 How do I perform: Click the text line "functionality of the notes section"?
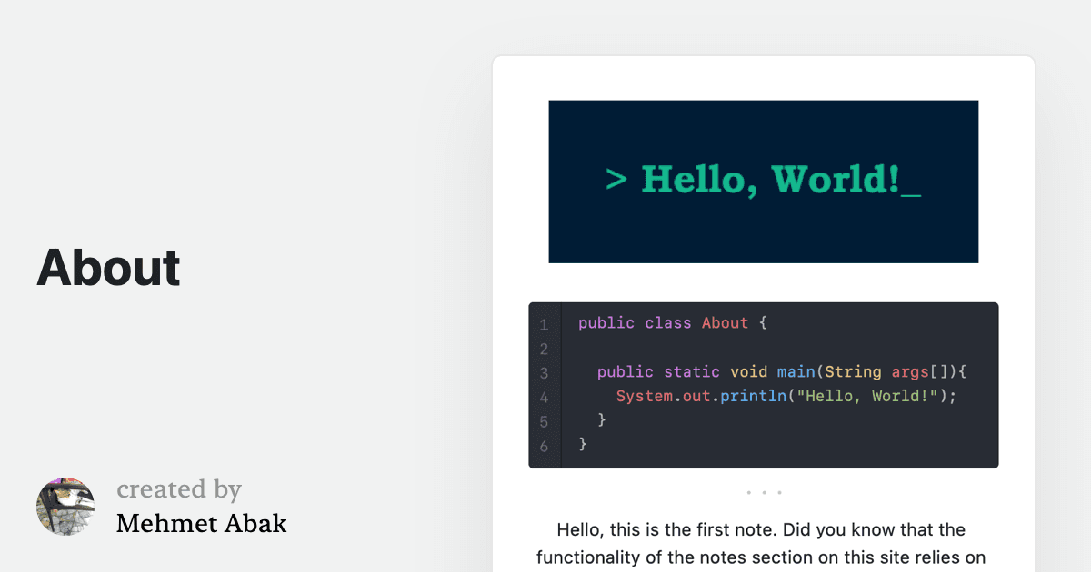tap(761, 557)
